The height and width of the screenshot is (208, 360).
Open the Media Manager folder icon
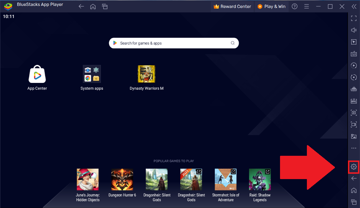click(354, 136)
